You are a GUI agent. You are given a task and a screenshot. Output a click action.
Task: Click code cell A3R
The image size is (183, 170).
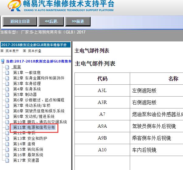point(102,102)
